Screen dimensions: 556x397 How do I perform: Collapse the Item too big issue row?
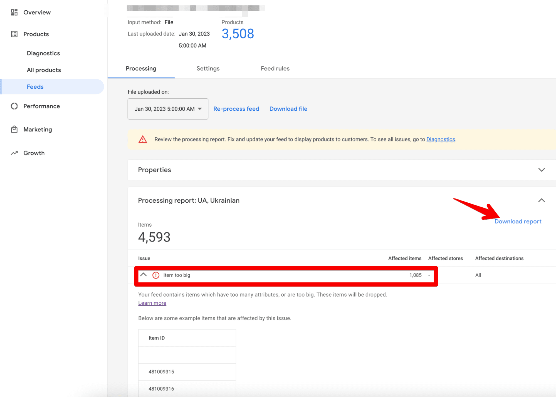(x=144, y=275)
